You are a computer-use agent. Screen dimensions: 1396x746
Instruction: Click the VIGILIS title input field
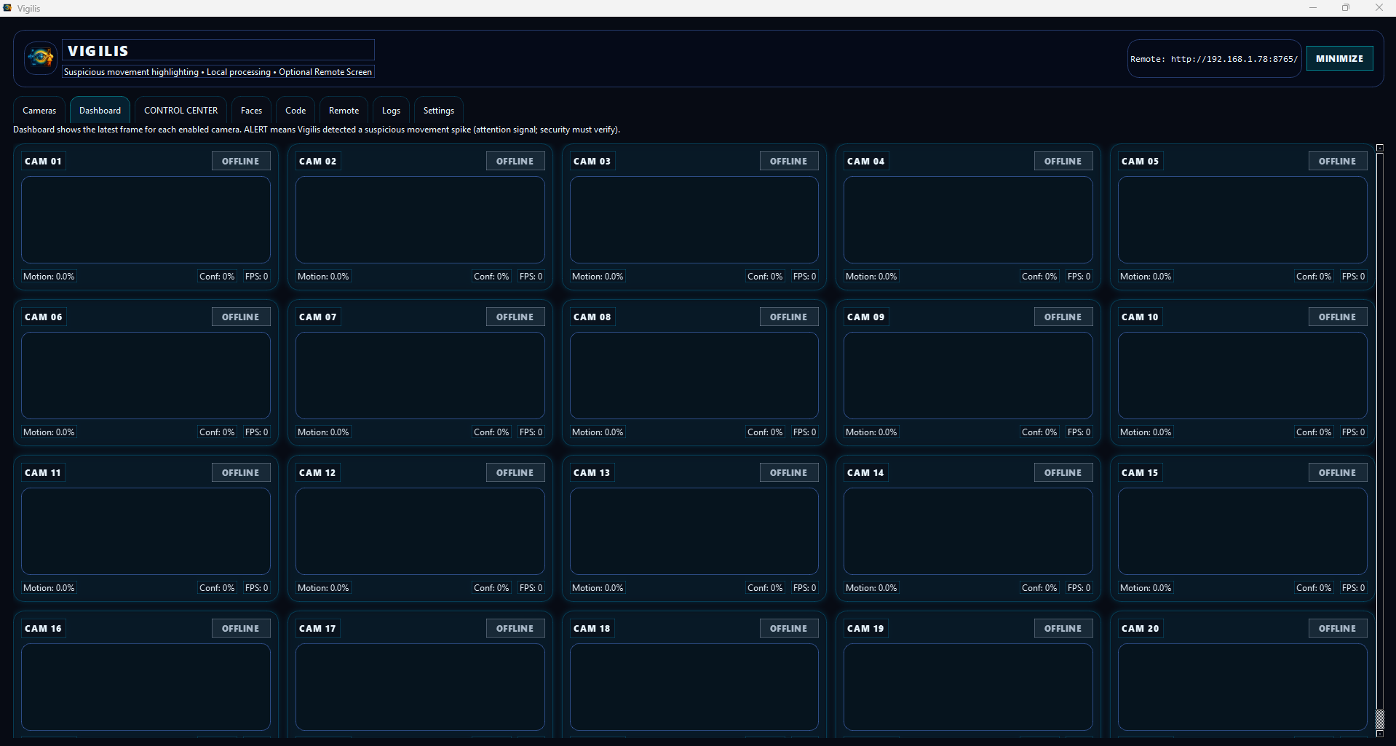218,49
